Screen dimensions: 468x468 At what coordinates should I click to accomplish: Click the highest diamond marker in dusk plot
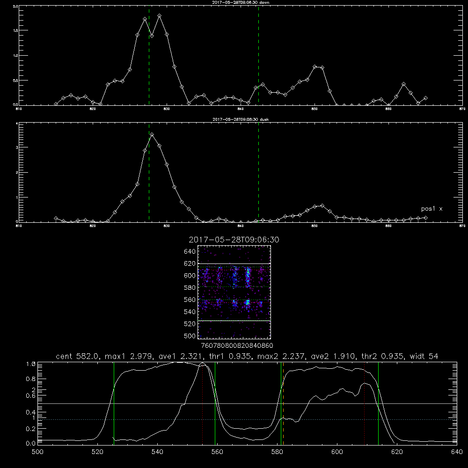(152, 135)
